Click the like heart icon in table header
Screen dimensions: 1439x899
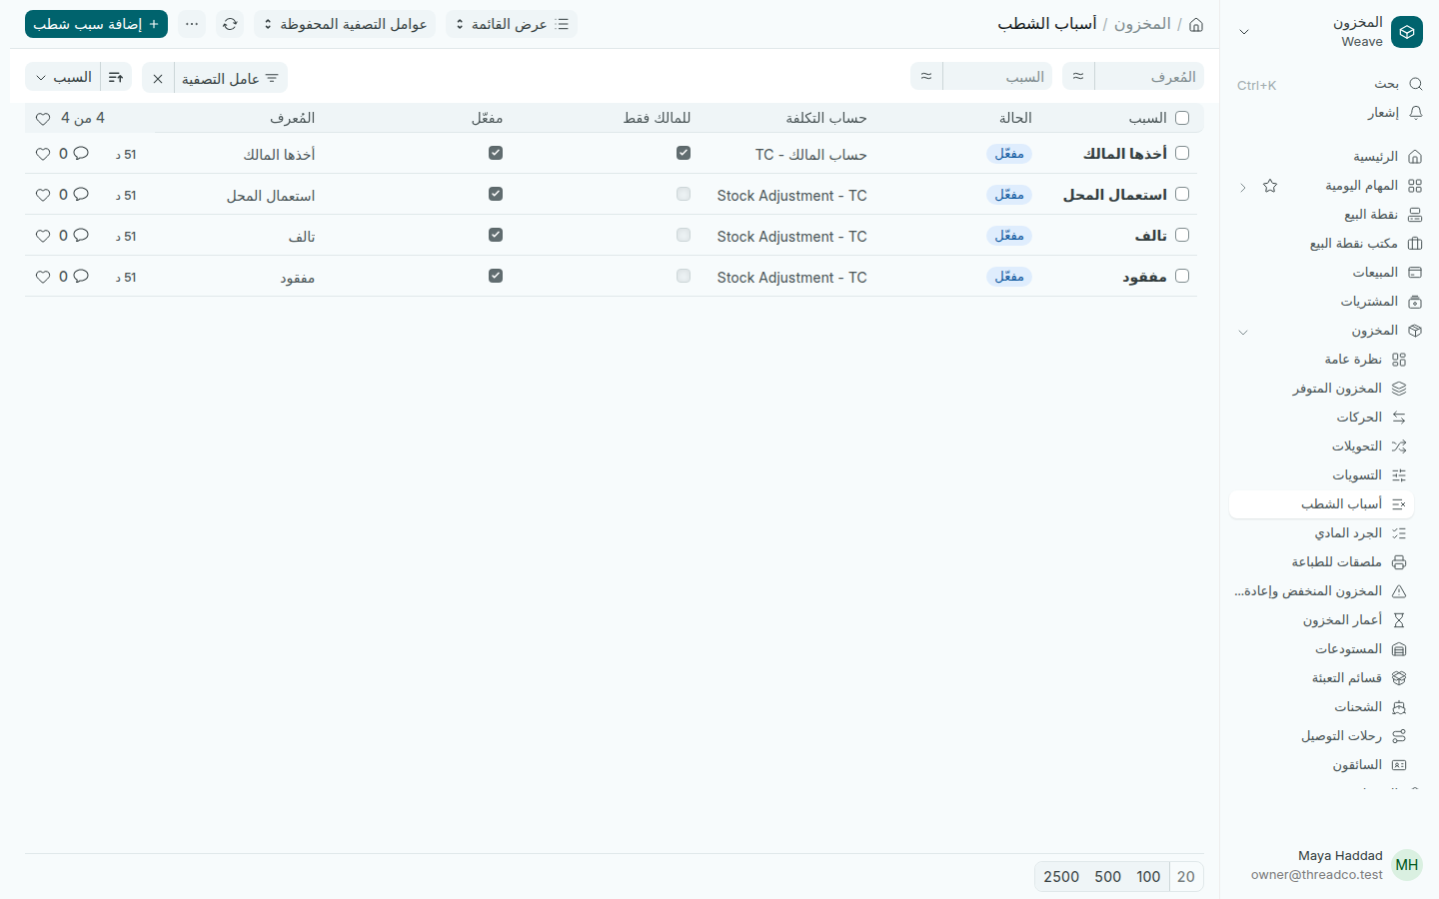43,119
